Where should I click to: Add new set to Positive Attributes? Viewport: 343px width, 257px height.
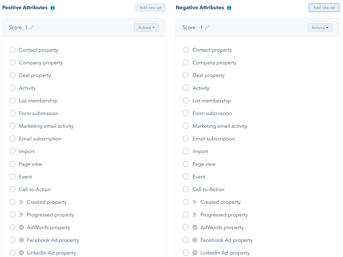(x=150, y=8)
